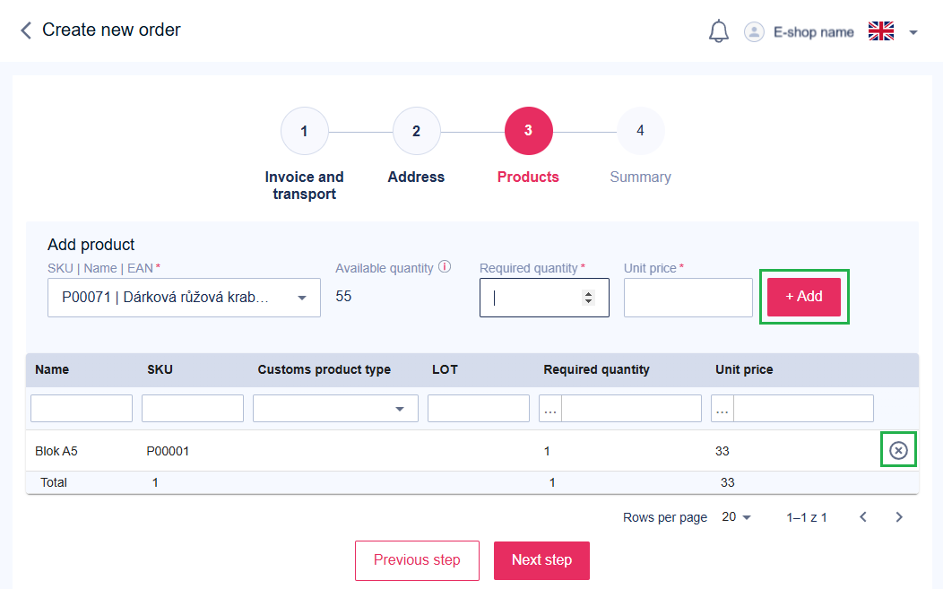Click the UK flag language icon
Viewport: 943px width, 589px height.
click(881, 32)
